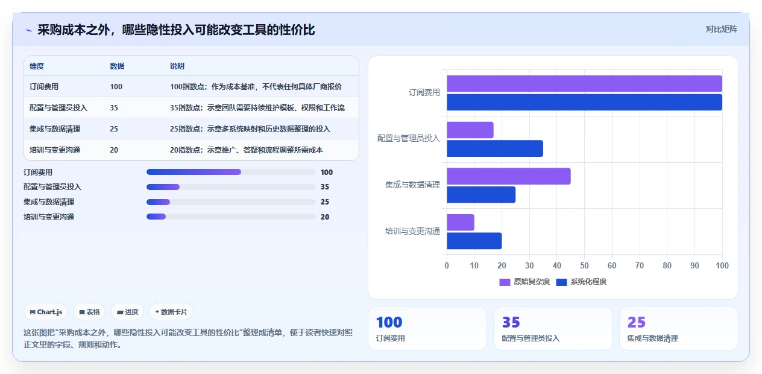
Task: Select the 表格 tag chip
Action: tap(89, 312)
